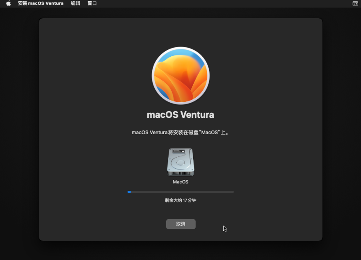Image resolution: width=361 pixels, height=260 pixels.
Task: Click the dark desktop below installer window
Action: tap(180, 251)
